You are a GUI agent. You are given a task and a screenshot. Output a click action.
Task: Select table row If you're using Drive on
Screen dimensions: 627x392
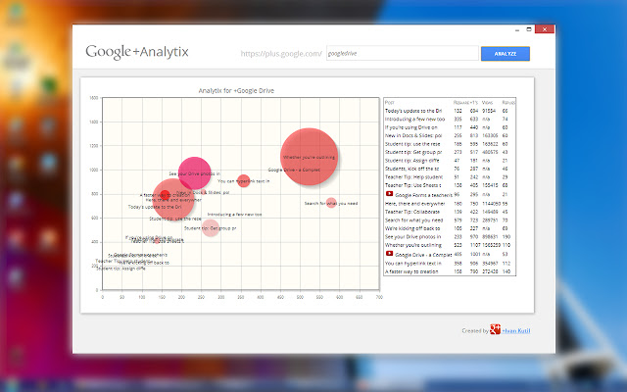tap(450, 127)
